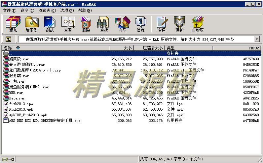The height and width of the screenshot is (163, 263).
Task: Click the 删除 (Delete) toolbar icon
Action: [86, 22]
